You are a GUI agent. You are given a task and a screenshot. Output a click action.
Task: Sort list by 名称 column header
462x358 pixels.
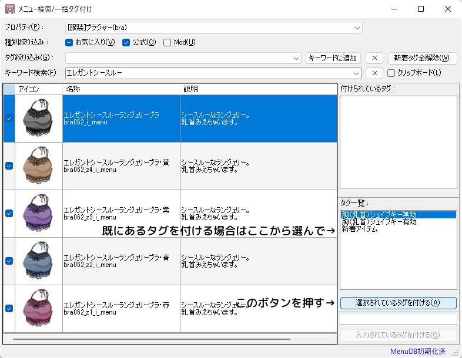pyautogui.click(x=120, y=89)
